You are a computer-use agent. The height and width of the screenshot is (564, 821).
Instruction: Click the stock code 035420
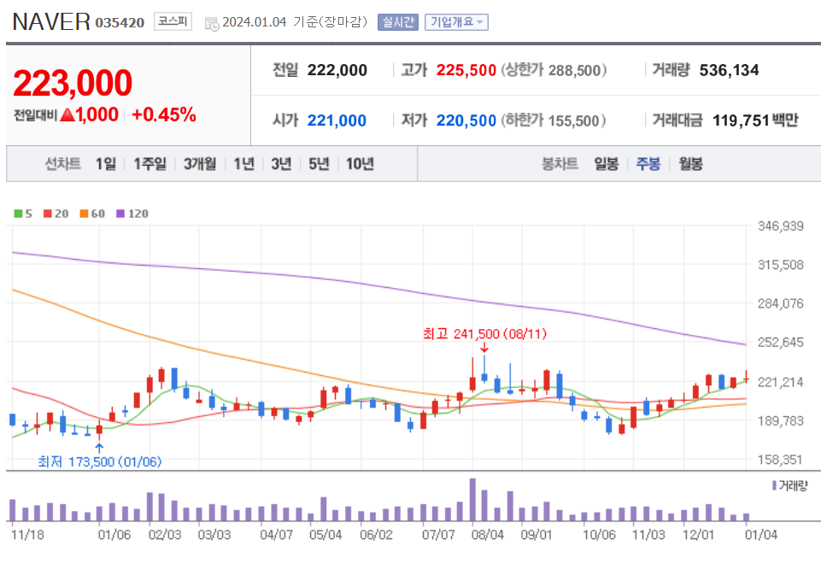[x=120, y=23]
